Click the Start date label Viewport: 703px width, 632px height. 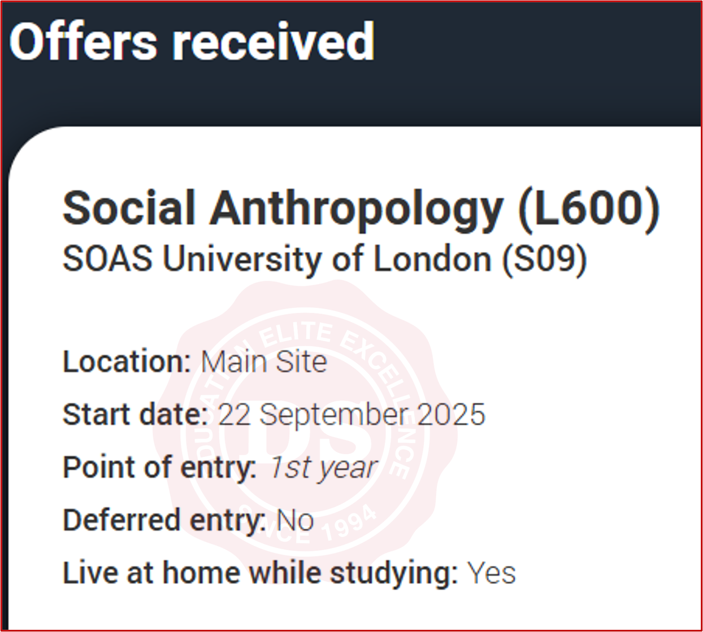coord(136,415)
